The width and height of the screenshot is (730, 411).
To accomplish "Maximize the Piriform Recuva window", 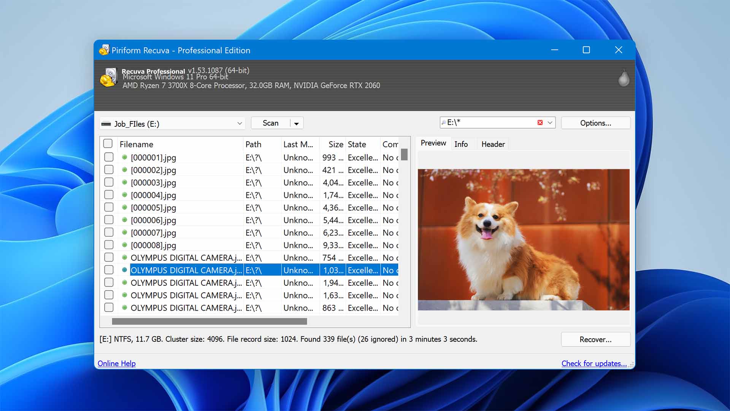I will coord(586,50).
